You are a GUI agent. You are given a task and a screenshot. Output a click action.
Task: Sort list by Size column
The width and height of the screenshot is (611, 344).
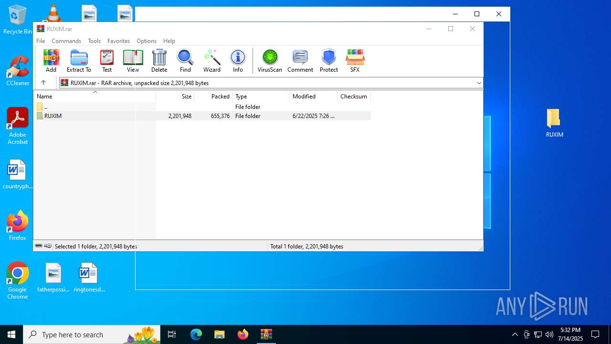click(175, 97)
